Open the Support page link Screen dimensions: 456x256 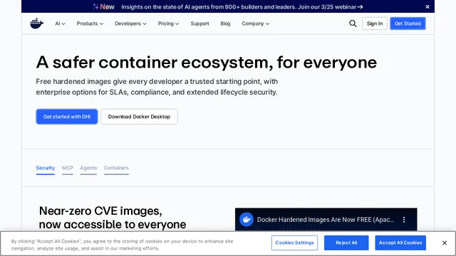click(199, 23)
